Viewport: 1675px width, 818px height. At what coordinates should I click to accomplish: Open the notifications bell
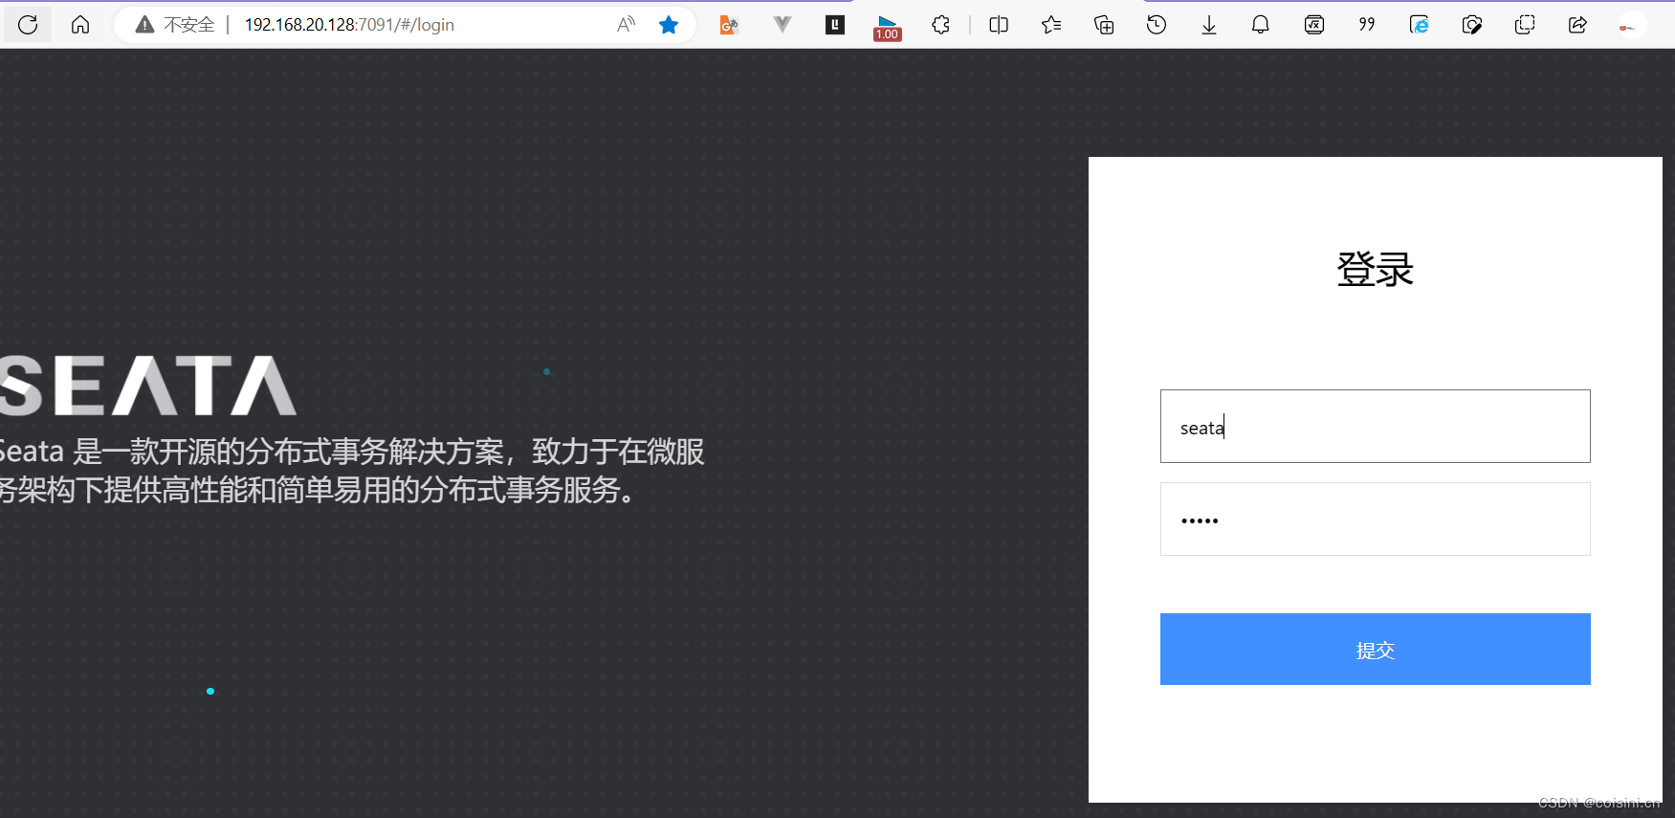(x=1261, y=25)
